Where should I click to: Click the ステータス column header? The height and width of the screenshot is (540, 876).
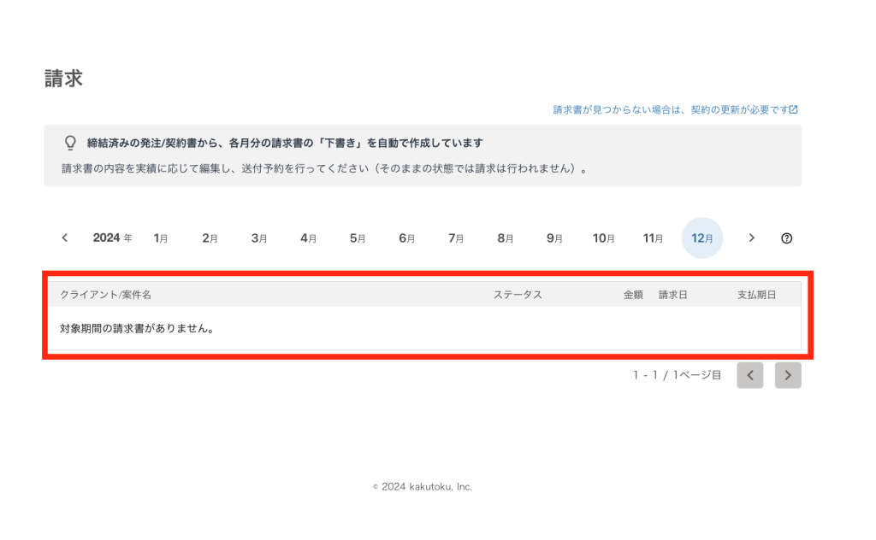(518, 295)
